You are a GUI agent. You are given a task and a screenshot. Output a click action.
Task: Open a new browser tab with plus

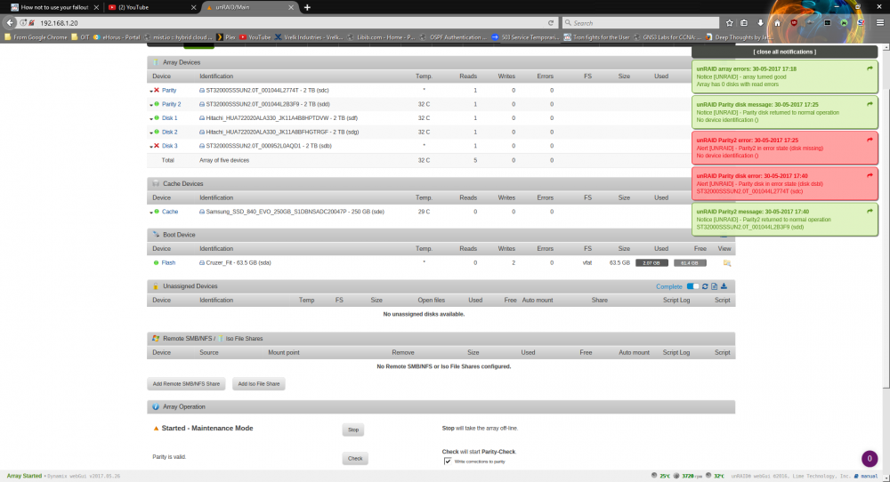pyautogui.click(x=307, y=7)
